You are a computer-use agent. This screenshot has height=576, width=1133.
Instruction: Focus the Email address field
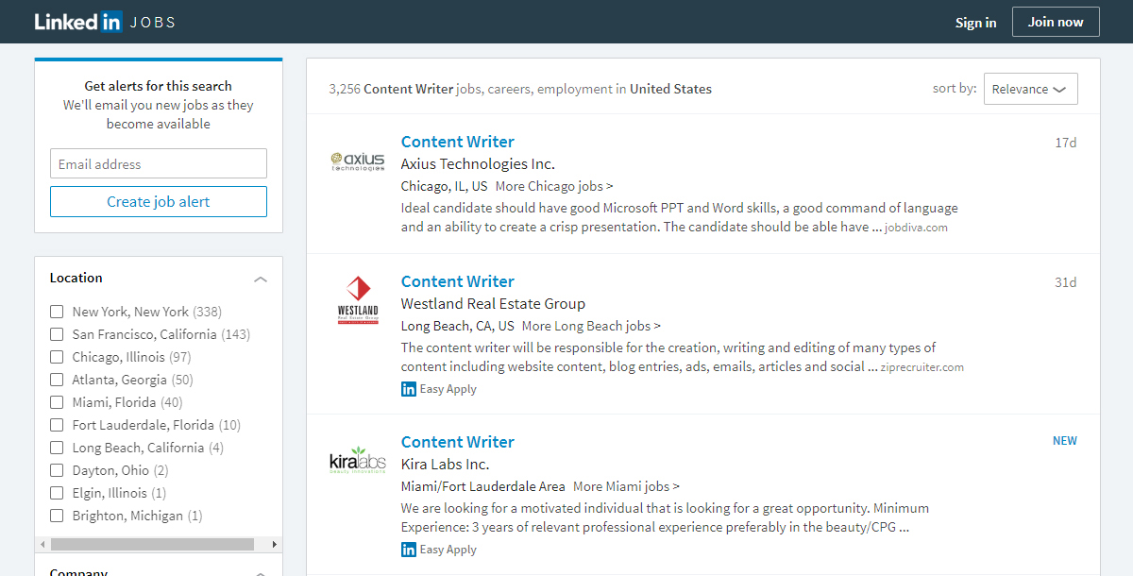[159, 163]
